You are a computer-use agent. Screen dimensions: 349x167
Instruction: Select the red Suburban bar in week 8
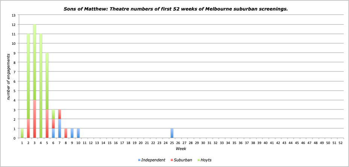[66, 133]
